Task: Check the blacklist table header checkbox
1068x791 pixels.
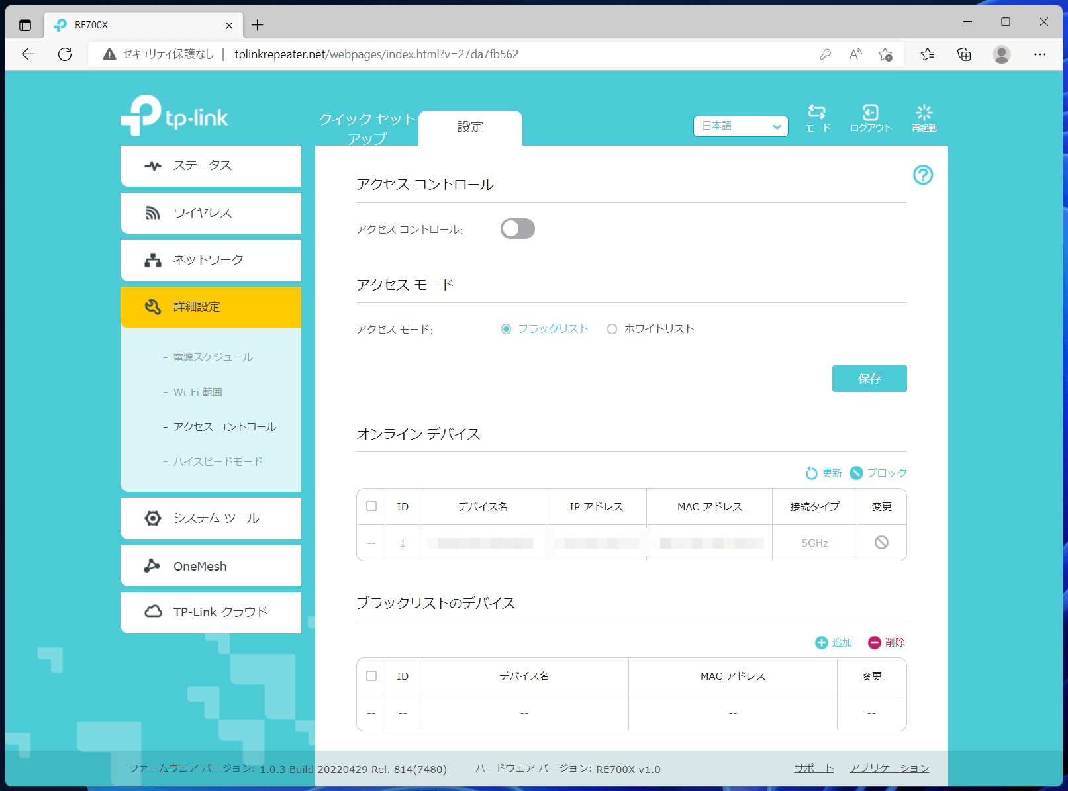Action: point(371,676)
